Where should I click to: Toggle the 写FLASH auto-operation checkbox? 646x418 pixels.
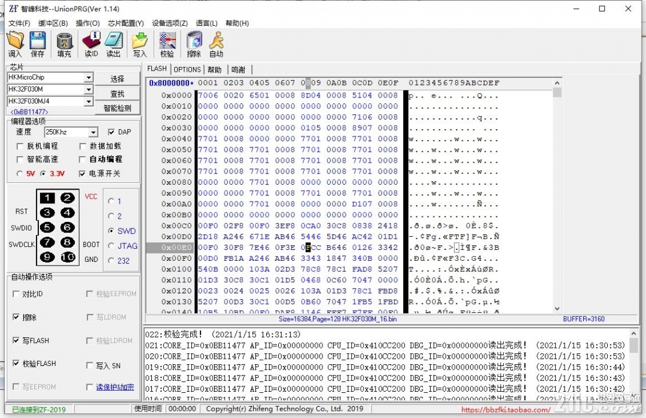tap(16, 340)
